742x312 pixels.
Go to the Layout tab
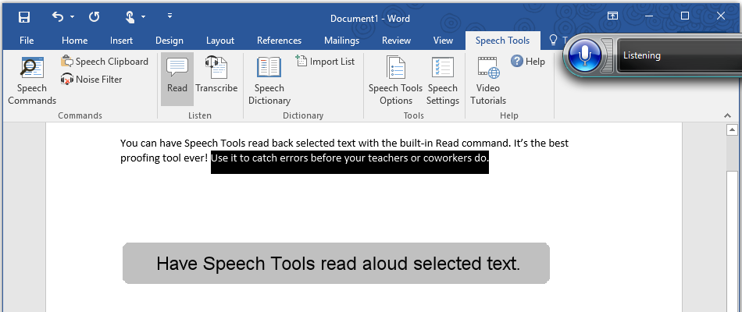point(220,41)
